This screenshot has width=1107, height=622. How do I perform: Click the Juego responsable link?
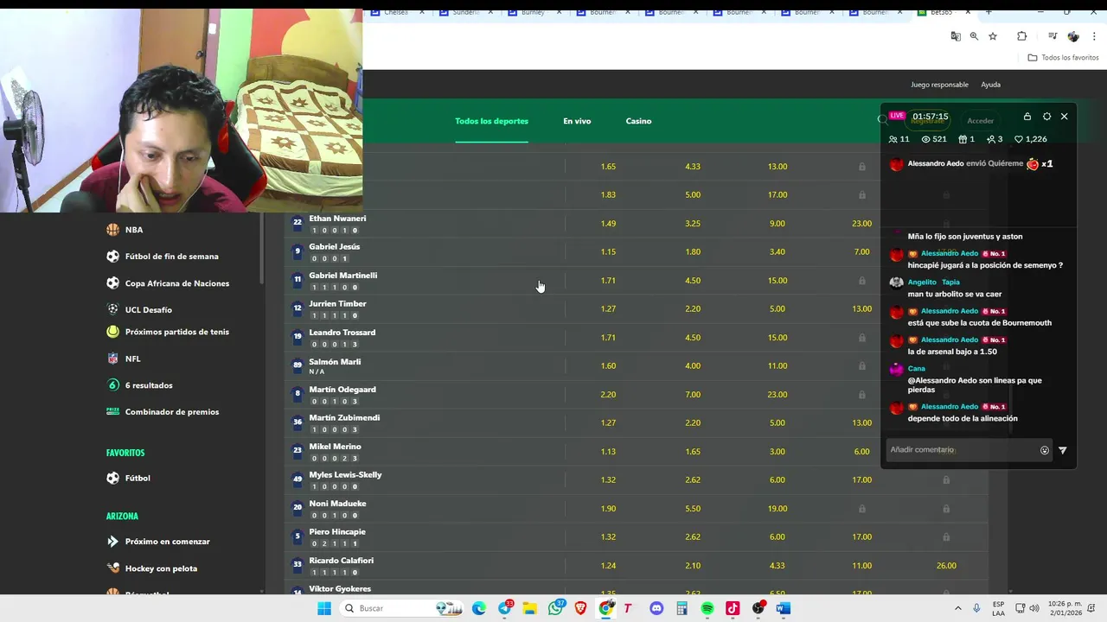click(939, 85)
